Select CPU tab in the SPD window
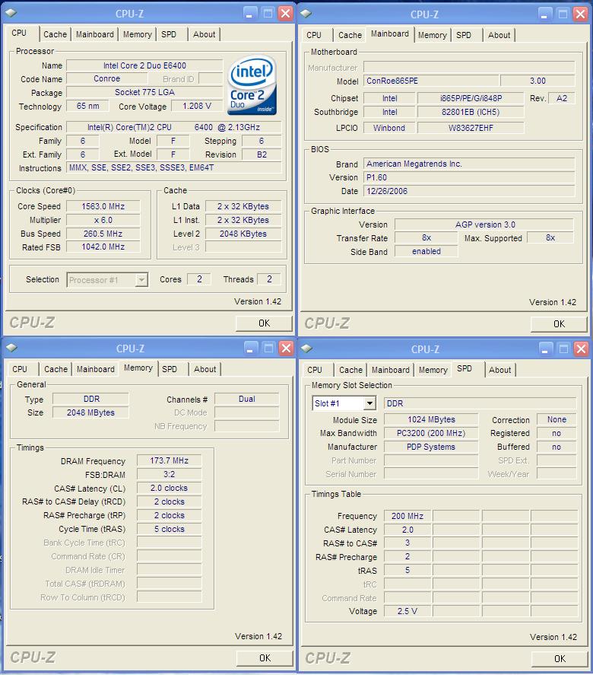Image resolution: width=593 pixels, height=675 pixels. (x=315, y=370)
